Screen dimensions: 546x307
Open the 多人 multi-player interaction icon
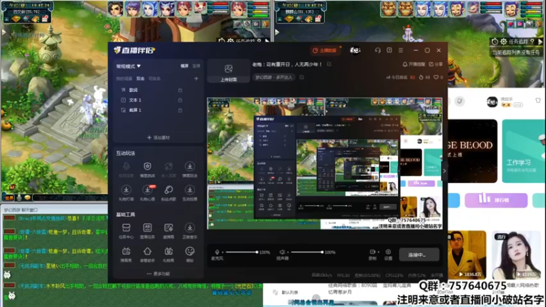(x=169, y=166)
